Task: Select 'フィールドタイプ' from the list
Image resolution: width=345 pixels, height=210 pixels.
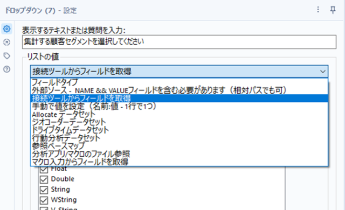Action: [x=179, y=82]
